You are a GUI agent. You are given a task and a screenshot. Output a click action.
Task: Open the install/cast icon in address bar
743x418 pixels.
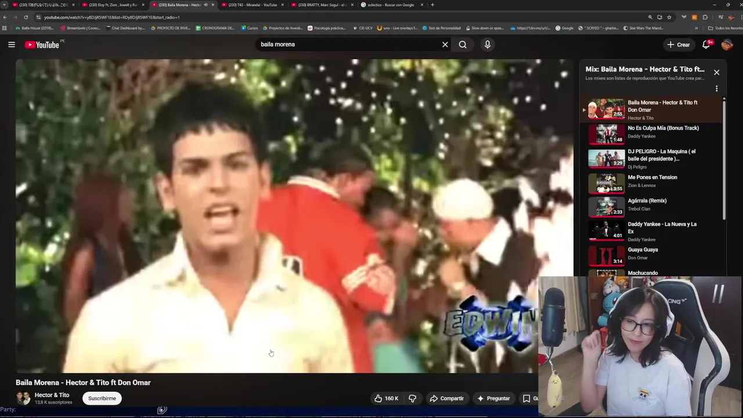point(659,17)
